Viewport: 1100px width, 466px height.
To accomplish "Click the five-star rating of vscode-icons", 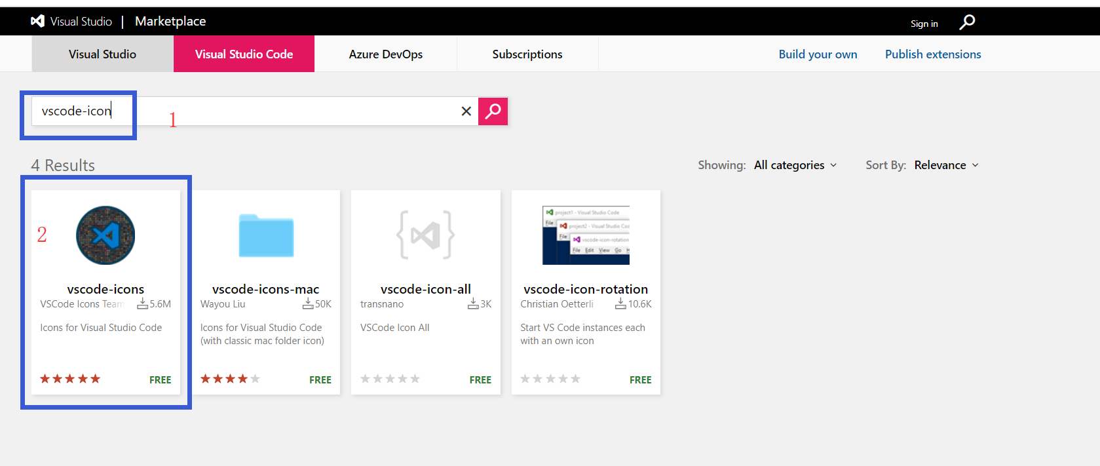I will [70, 379].
